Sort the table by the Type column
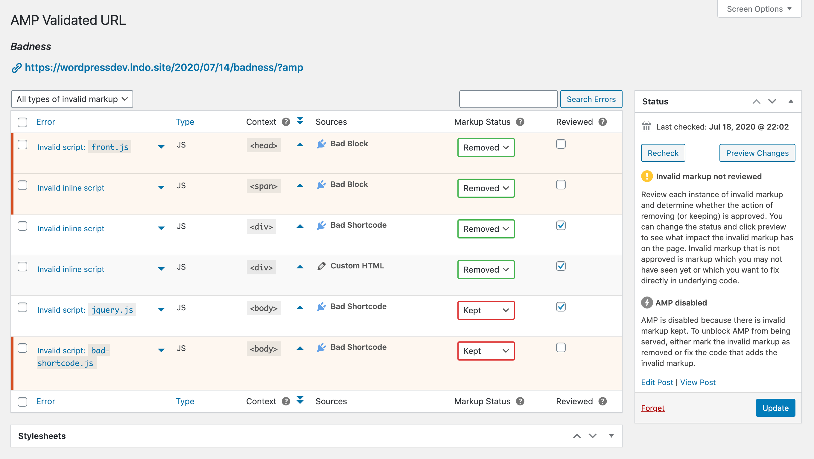 (185, 122)
